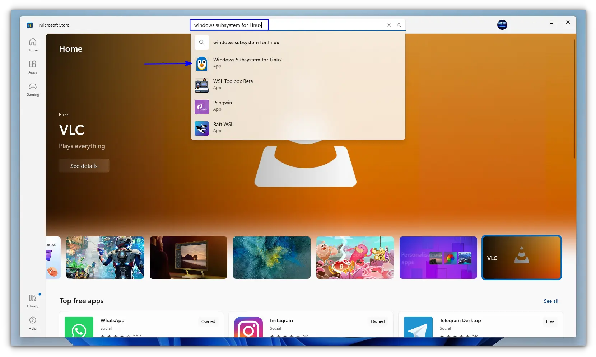Open the Apps section in sidebar
This screenshot has height=357, width=596.
coord(33,67)
